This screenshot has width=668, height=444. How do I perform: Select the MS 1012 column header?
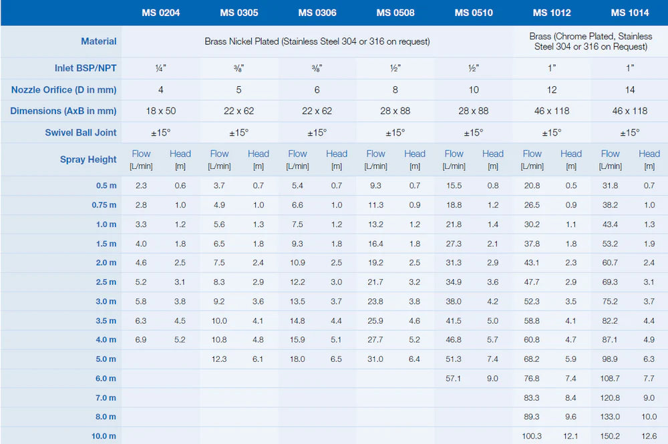coord(552,13)
